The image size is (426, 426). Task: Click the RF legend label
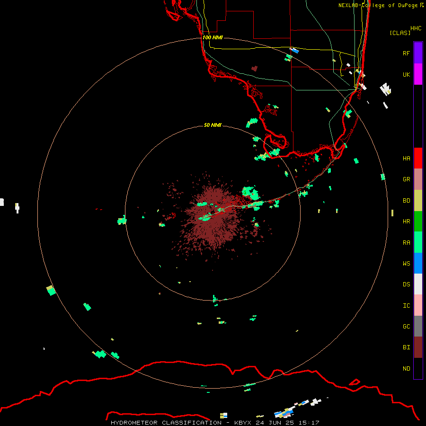[x=406, y=53]
